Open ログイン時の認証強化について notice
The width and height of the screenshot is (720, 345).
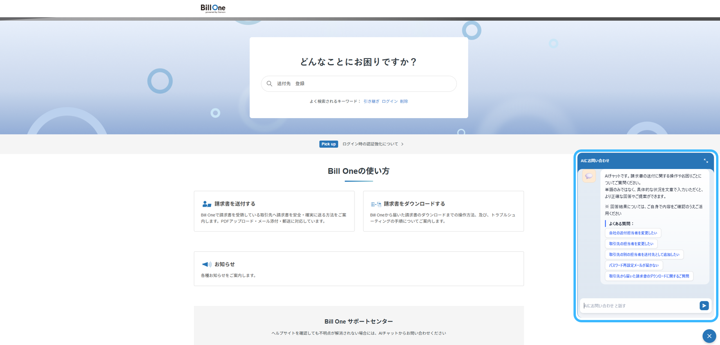370,144
